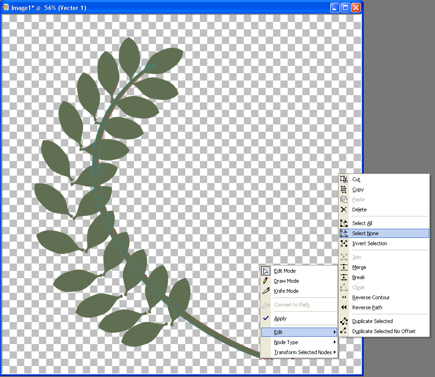Click the Delete nodes icon

344,210
